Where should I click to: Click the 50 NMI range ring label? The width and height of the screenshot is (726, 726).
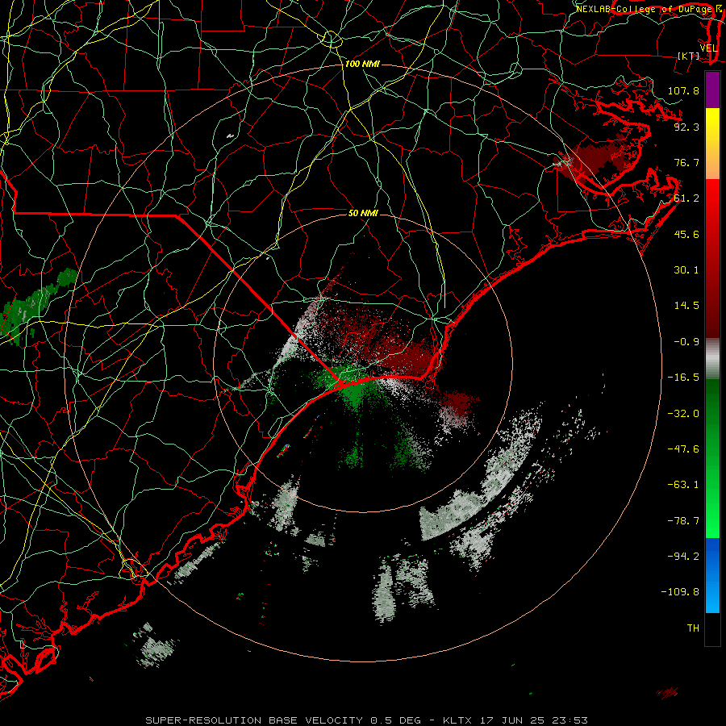pyautogui.click(x=363, y=213)
